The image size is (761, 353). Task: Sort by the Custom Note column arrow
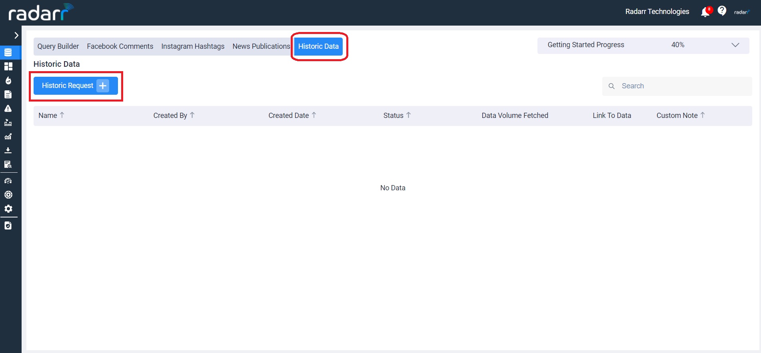703,115
